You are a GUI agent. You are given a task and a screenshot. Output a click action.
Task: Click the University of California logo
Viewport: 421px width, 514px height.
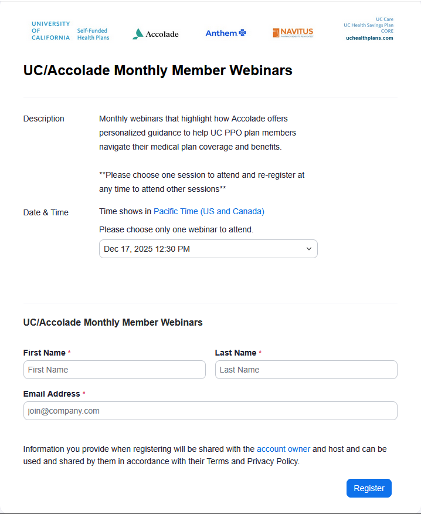(x=50, y=31)
